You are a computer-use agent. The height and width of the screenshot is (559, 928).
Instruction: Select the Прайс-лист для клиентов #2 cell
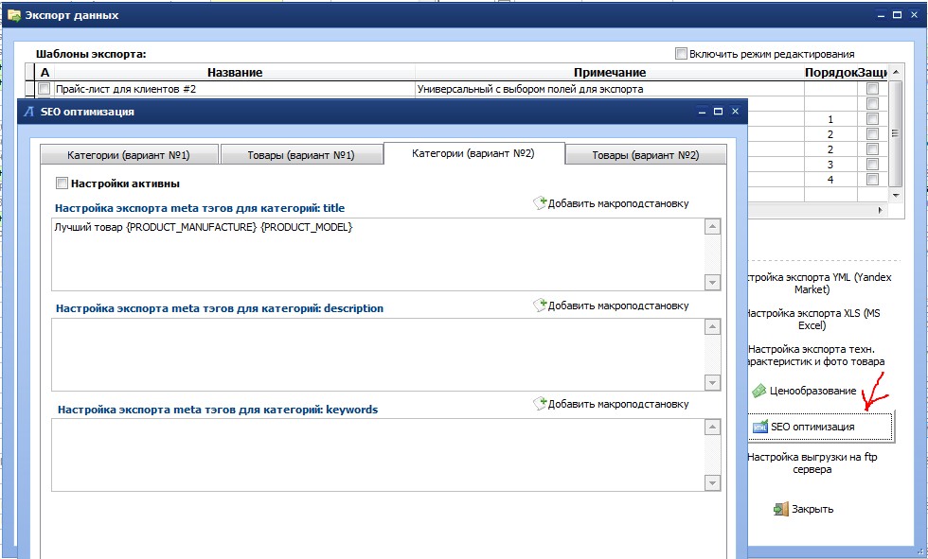coord(235,89)
